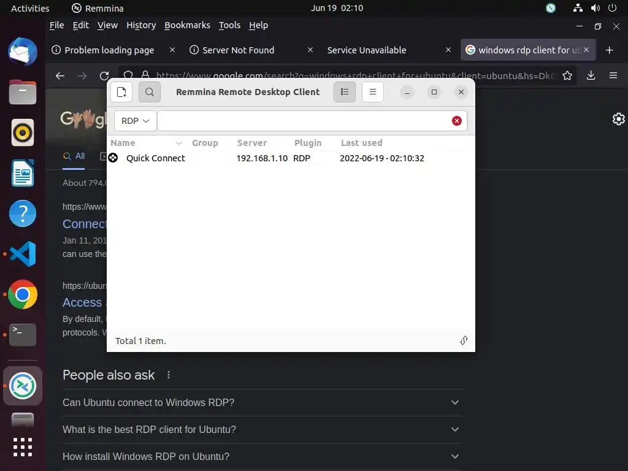
Task: Go back in Firefox
Action: (x=60, y=75)
